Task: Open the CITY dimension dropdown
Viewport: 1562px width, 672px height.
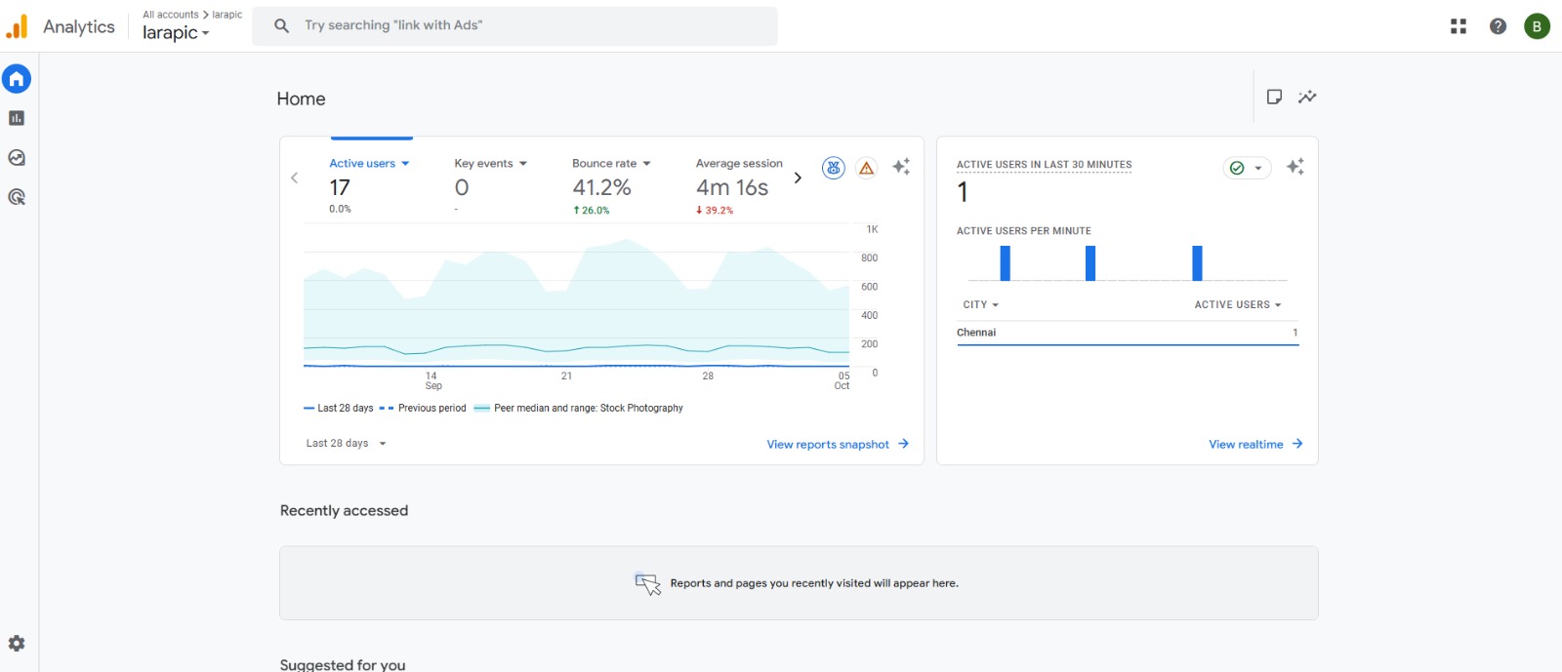Action: 980,305
